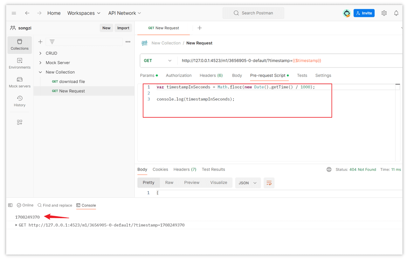Switch to the Tests tab
The height and width of the screenshot is (260, 407).
pos(302,75)
